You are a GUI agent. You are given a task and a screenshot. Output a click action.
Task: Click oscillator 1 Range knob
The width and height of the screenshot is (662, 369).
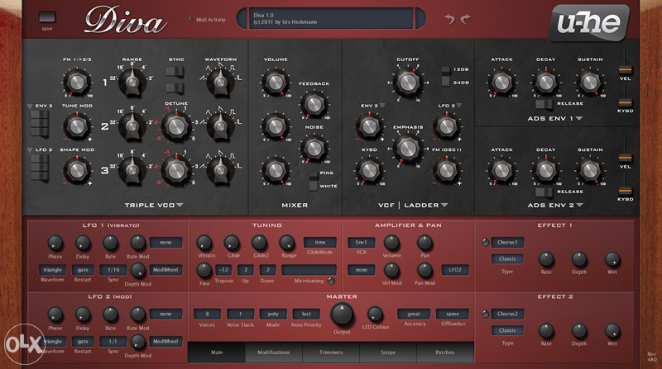click(132, 81)
